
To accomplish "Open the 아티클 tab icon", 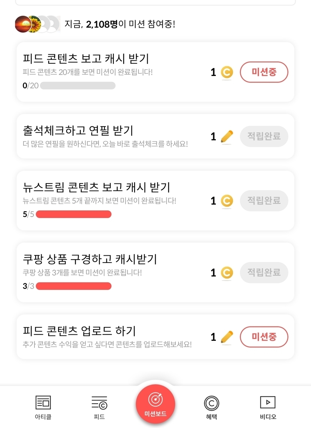I will coord(43,403).
